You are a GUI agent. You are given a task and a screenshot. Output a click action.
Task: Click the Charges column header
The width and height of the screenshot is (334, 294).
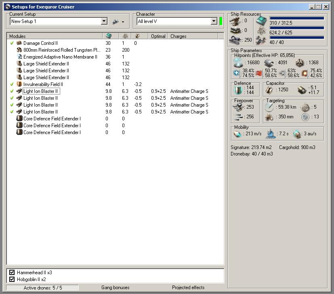click(178, 36)
